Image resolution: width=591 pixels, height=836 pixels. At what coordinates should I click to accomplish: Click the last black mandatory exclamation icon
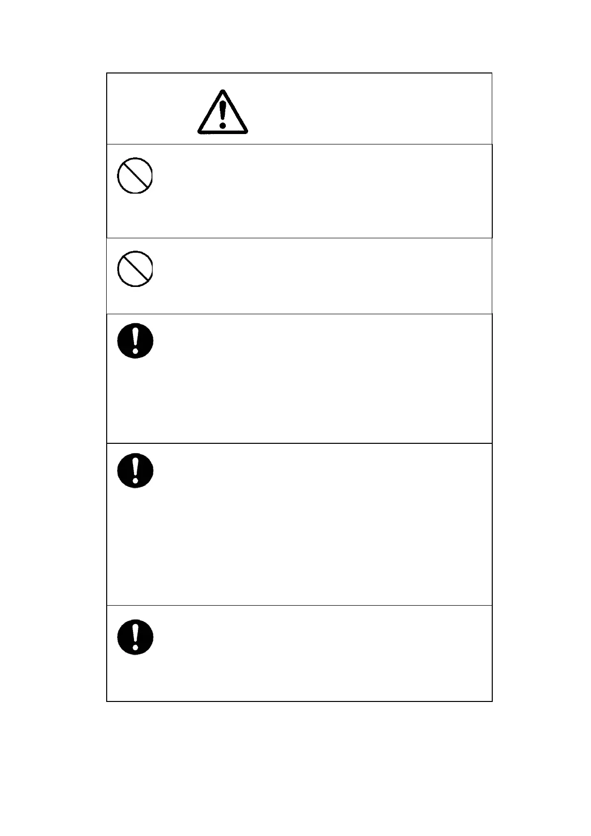(135, 637)
